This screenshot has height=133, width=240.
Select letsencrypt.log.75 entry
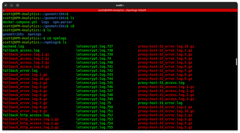pyautogui.click(x=94, y=103)
